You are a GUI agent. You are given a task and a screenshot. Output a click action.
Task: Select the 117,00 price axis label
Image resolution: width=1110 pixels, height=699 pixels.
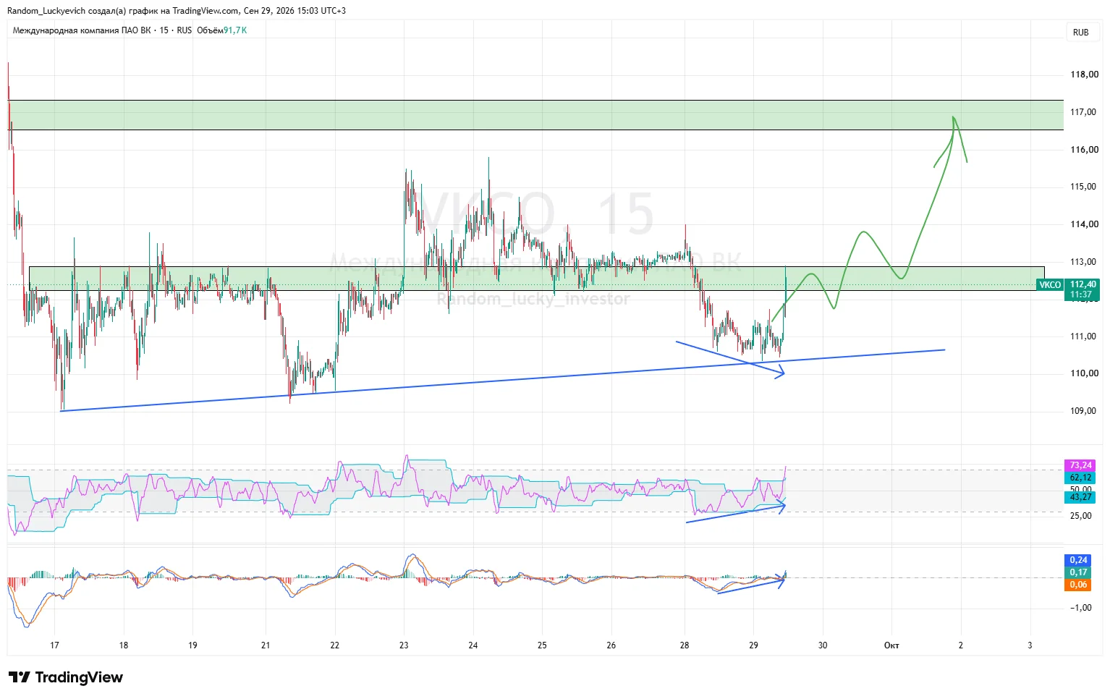pyautogui.click(x=1084, y=112)
